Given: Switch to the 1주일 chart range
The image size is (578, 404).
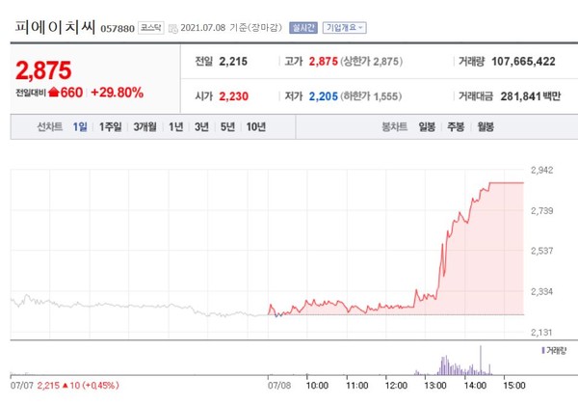Looking at the screenshot, I should click(x=112, y=127).
